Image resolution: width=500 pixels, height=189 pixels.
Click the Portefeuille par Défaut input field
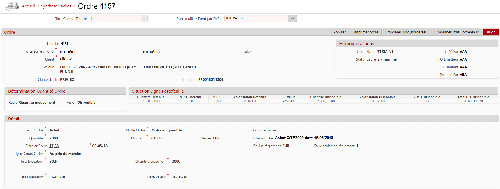tap(256, 19)
